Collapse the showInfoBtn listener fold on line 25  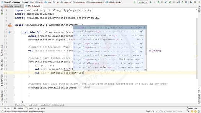click(x=14, y=88)
